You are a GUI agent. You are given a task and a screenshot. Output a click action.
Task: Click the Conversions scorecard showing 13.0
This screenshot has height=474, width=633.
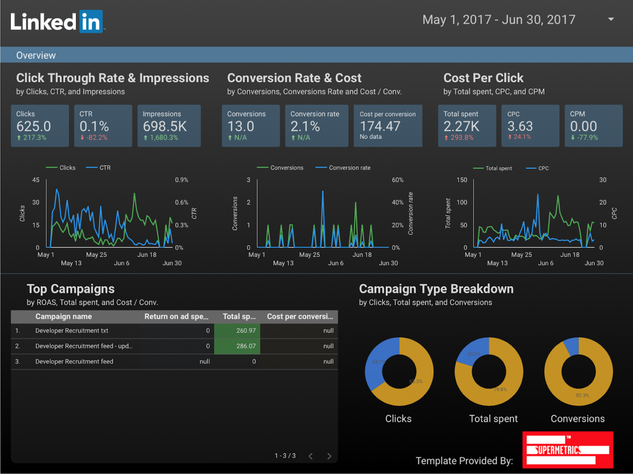[251, 126]
